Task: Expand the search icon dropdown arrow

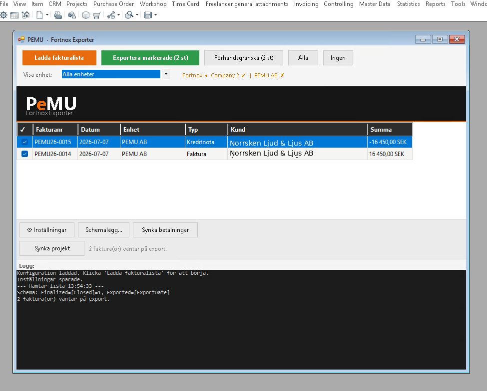Action: coord(137,15)
